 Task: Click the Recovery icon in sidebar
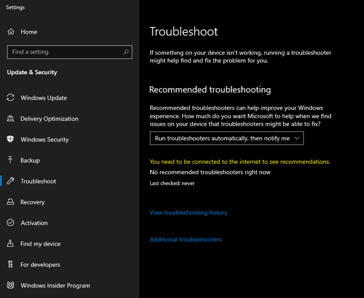(10, 202)
